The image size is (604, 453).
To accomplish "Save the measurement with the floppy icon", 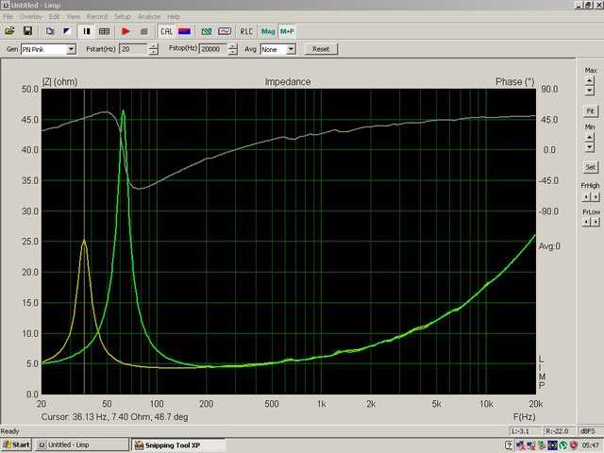I will (27, 31).
